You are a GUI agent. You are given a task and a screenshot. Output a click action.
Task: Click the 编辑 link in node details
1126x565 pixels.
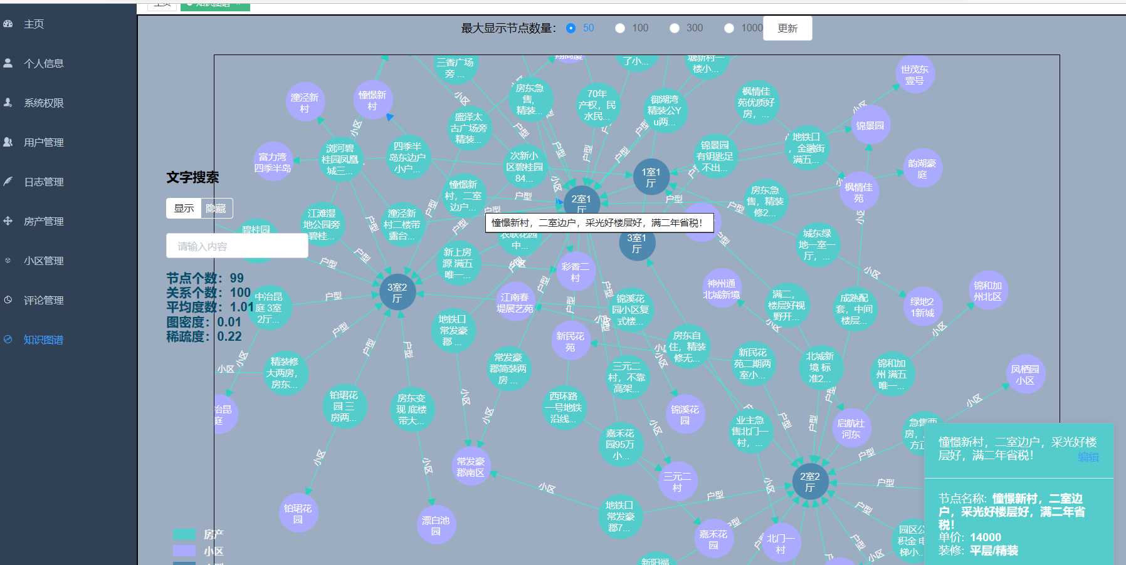click(1088, 458)
